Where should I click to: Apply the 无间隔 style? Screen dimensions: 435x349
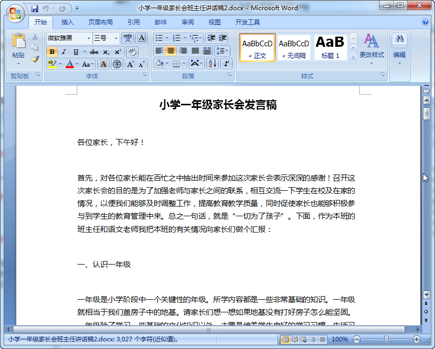(x=294, y=47)
